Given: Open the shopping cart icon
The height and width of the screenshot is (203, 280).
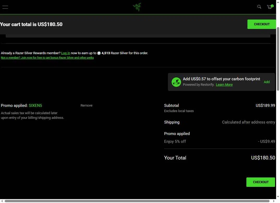Looking at the screenshot, I should [x=270, y=7].
